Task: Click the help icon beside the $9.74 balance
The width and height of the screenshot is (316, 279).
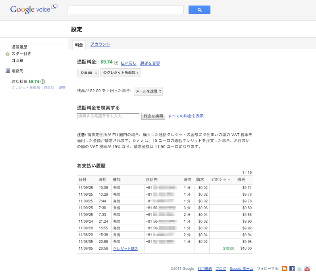Action: 116,63
